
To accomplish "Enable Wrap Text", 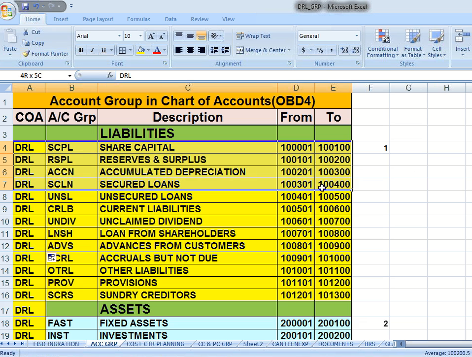I will click(253, 36).
